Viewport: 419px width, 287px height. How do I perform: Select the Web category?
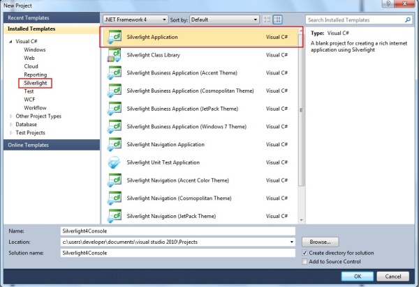coord(29,58)
